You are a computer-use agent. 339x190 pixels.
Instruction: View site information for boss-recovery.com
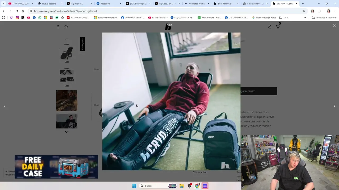click(x=31, y=11)
